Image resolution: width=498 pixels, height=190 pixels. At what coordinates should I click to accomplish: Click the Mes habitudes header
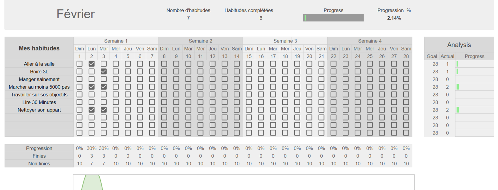(39, 48)
